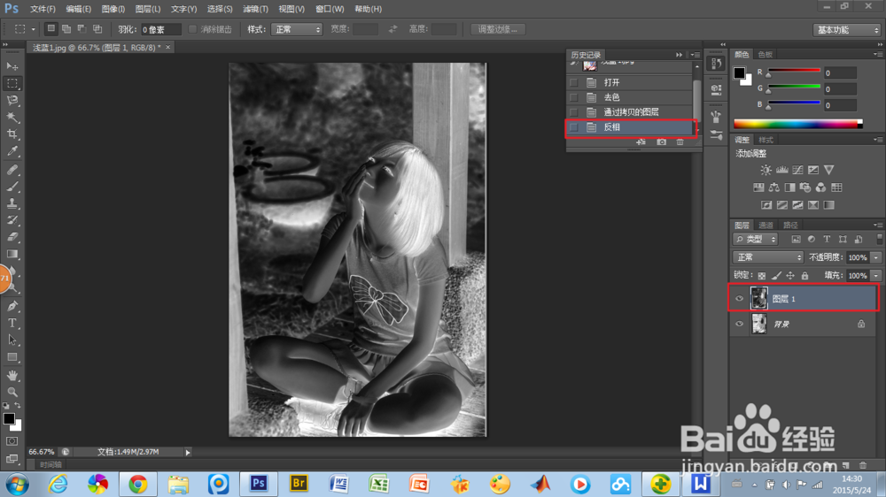The width and height of the screenshot is (886, 497).
Task: Pick the Crop tool
Action: [12, 134]
